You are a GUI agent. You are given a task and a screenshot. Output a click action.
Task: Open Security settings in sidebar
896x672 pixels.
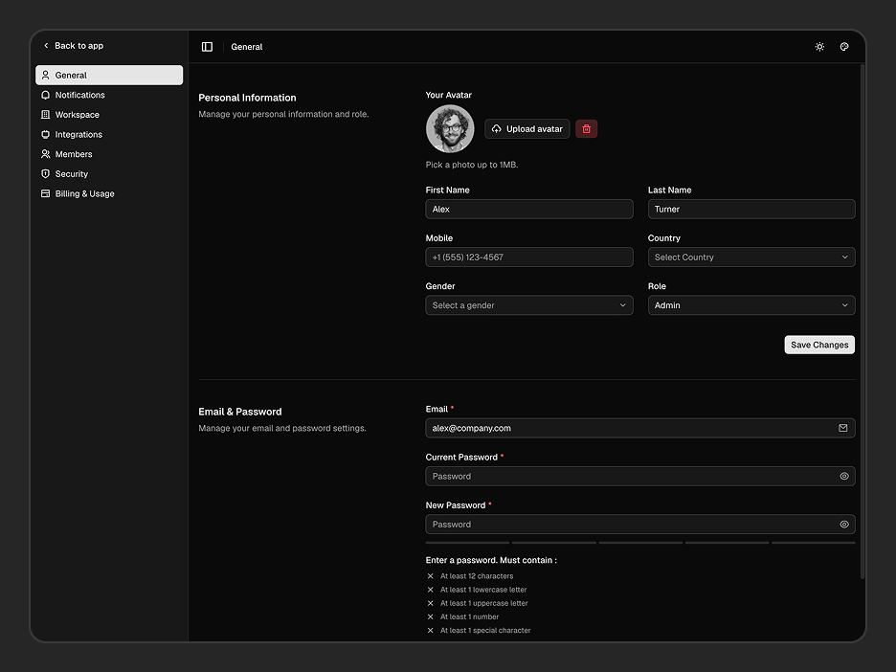point(109,173)
